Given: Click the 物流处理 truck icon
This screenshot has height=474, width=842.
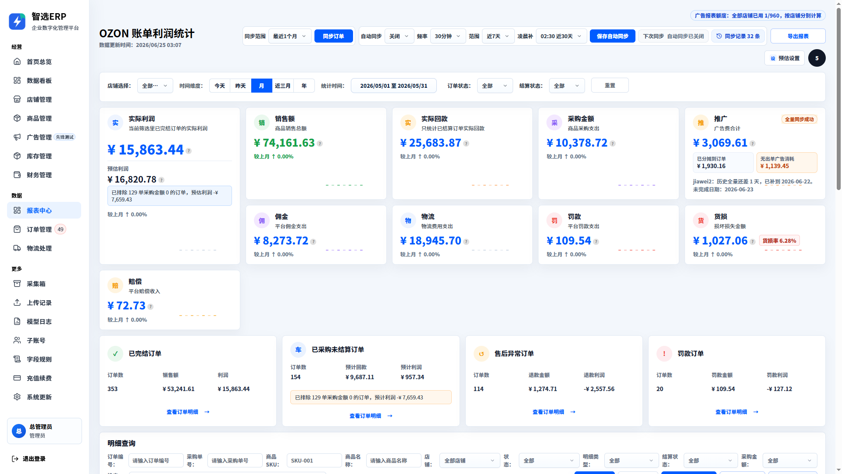Looking at the screenshot, I should click(17, 248).
